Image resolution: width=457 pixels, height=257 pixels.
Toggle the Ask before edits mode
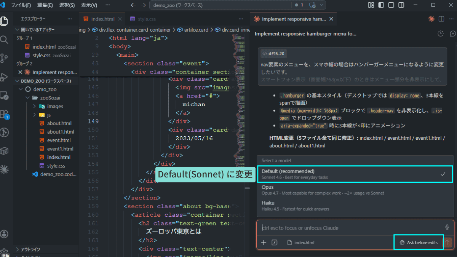click(x=419, y=243)
